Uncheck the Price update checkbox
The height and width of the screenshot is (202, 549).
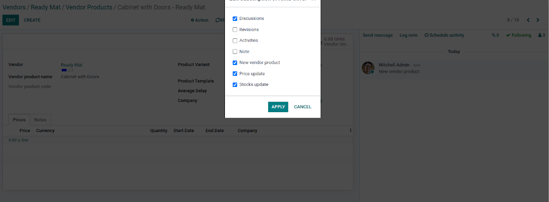235,74
